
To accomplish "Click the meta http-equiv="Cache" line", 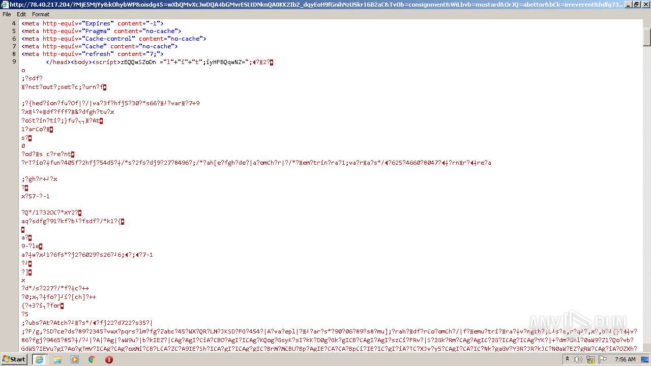I will coord(100,46).
